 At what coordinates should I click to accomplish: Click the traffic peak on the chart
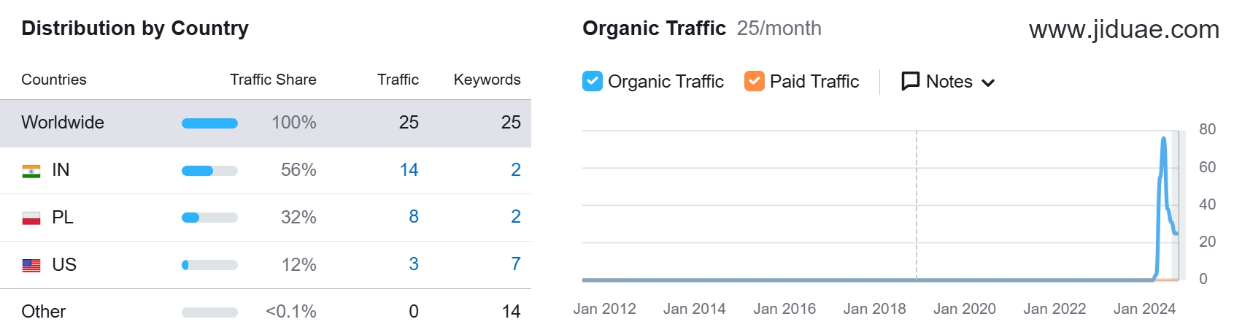[x=1164, y=139]
